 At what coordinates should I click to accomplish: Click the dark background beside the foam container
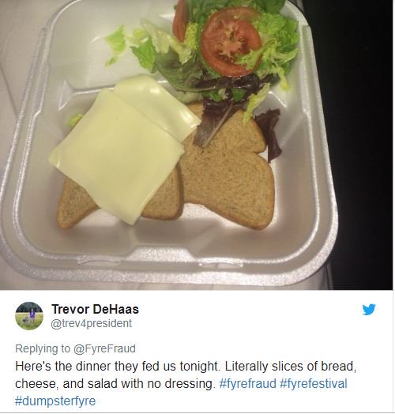click(364, 132)
